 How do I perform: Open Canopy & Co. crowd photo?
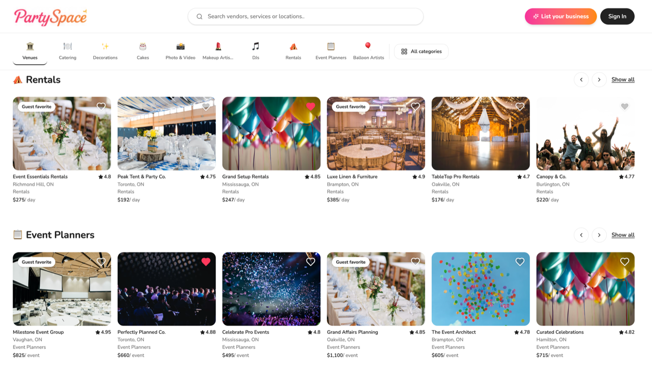click(x=585, y=134)
